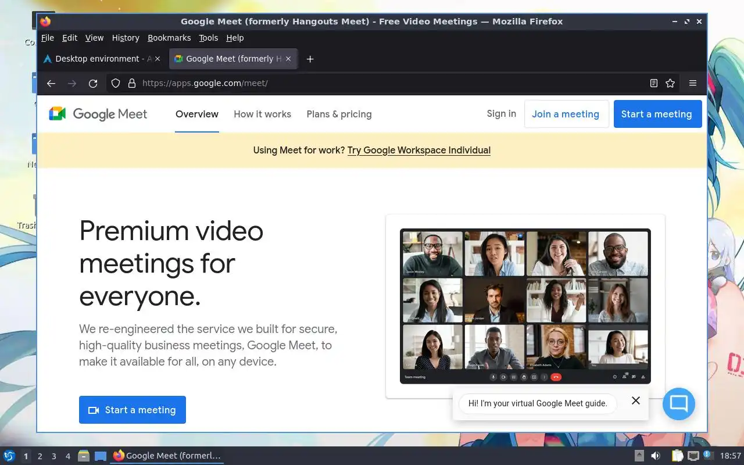Click the site security padlock icon

pos(132,83)
